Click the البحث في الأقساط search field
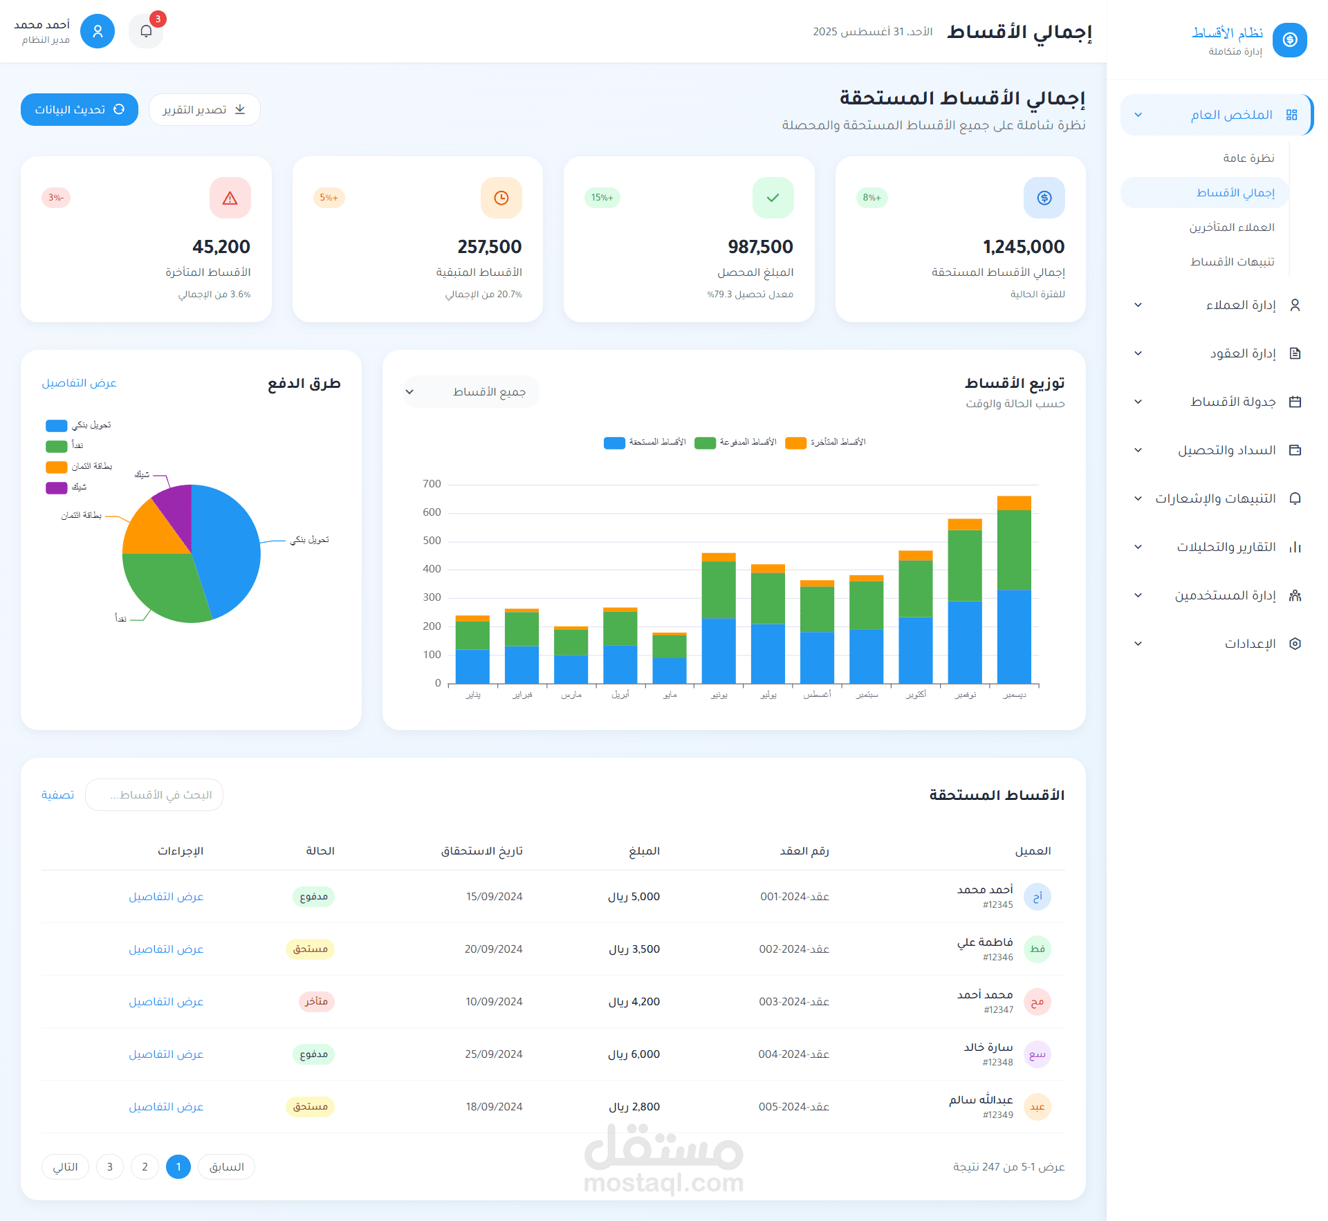This screenshot has width=1328, height=1221. (154, 795)
